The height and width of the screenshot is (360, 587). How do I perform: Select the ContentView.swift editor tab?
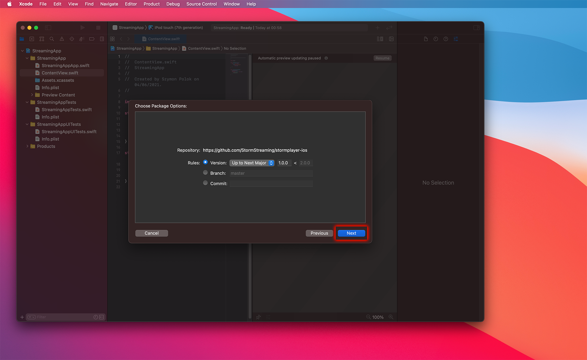click(161, 39)
